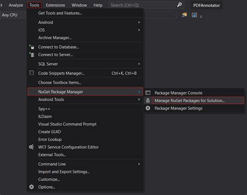Open the Command Line submenu entry
The height and width of the screenshot is (195, 247).
pyautogui.click(x=85, y=164)
